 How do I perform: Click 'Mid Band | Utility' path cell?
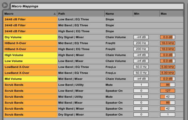pyautogui.click(x=70, y=97)
